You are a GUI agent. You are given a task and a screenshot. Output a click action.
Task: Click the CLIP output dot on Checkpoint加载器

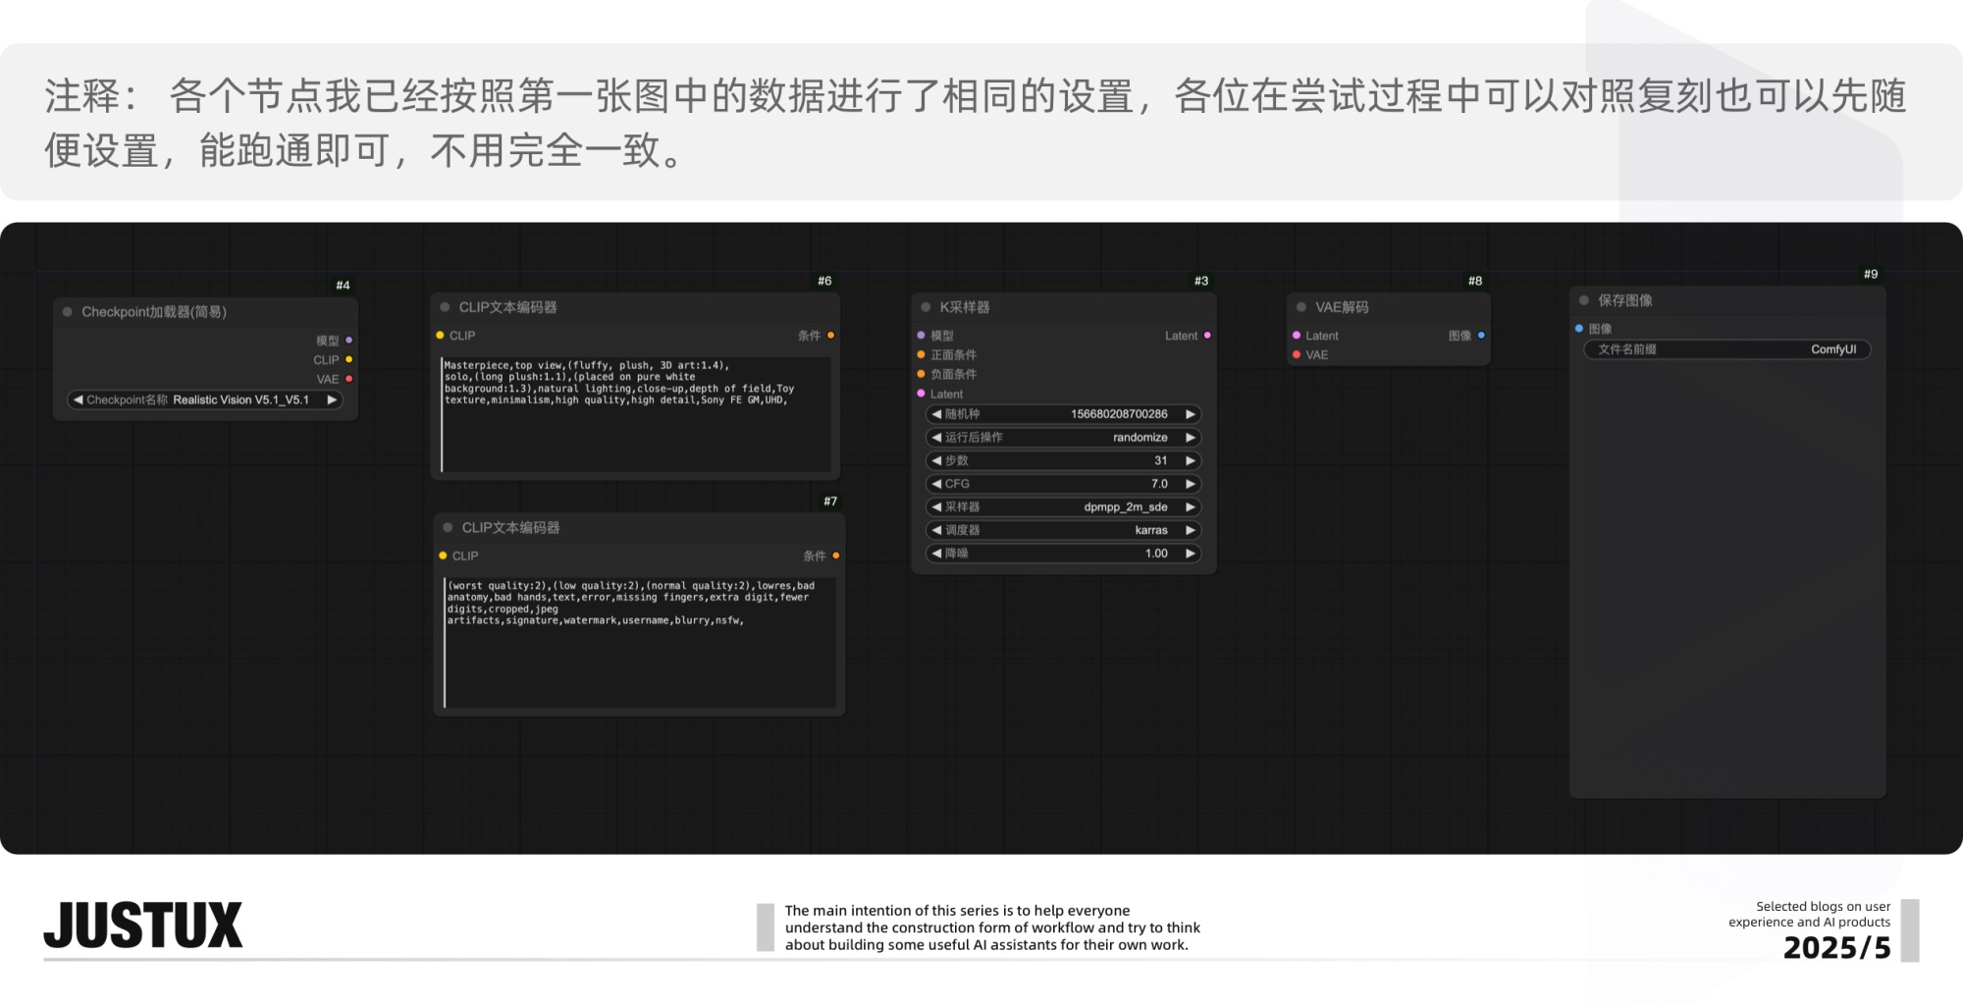click(350, 360)
